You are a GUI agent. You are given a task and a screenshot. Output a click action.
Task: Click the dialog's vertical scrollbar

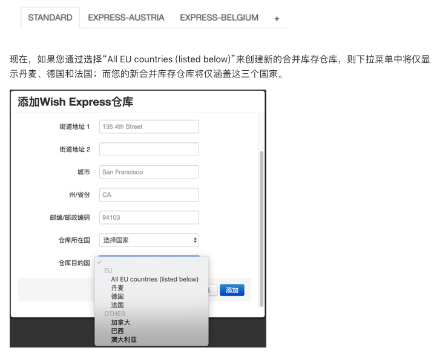[x=261, y=229]
